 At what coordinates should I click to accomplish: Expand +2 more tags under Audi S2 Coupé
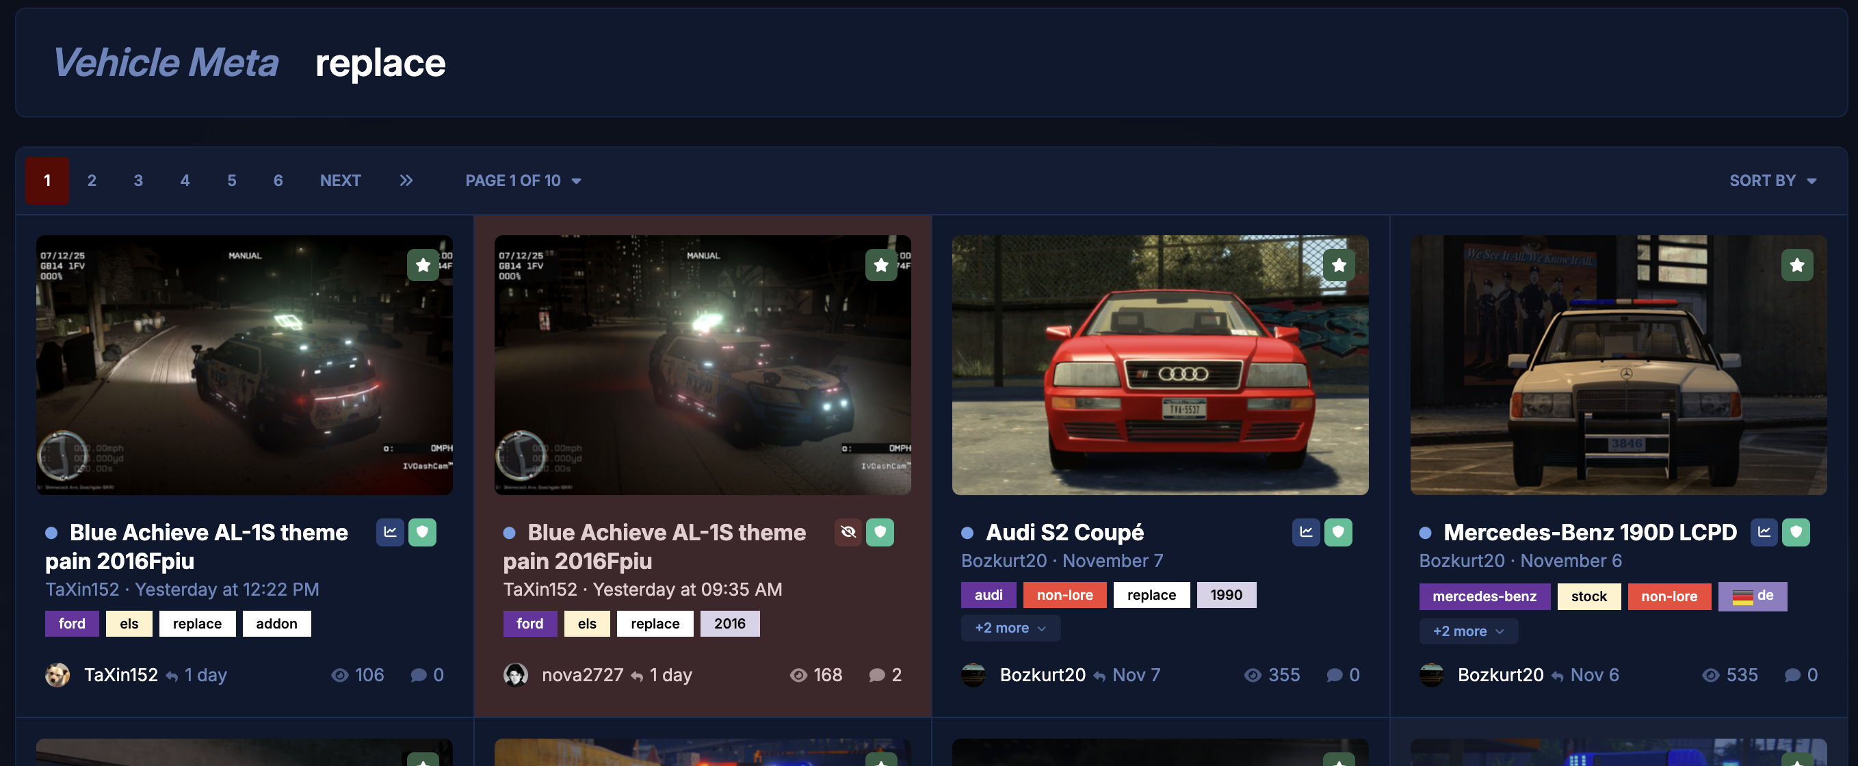(1010, 628)
